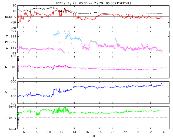Click the "8" UT time axis label
173x138 pixels.
[x=36, y=132]
